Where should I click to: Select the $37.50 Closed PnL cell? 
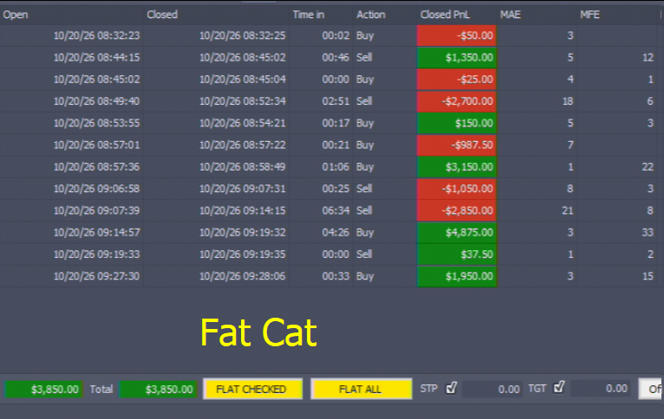click(x=457, y=255)
